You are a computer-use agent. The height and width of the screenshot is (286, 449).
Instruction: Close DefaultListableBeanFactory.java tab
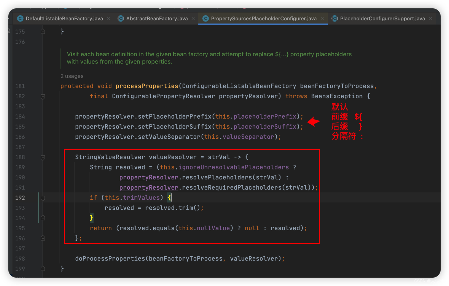[108, 19]
